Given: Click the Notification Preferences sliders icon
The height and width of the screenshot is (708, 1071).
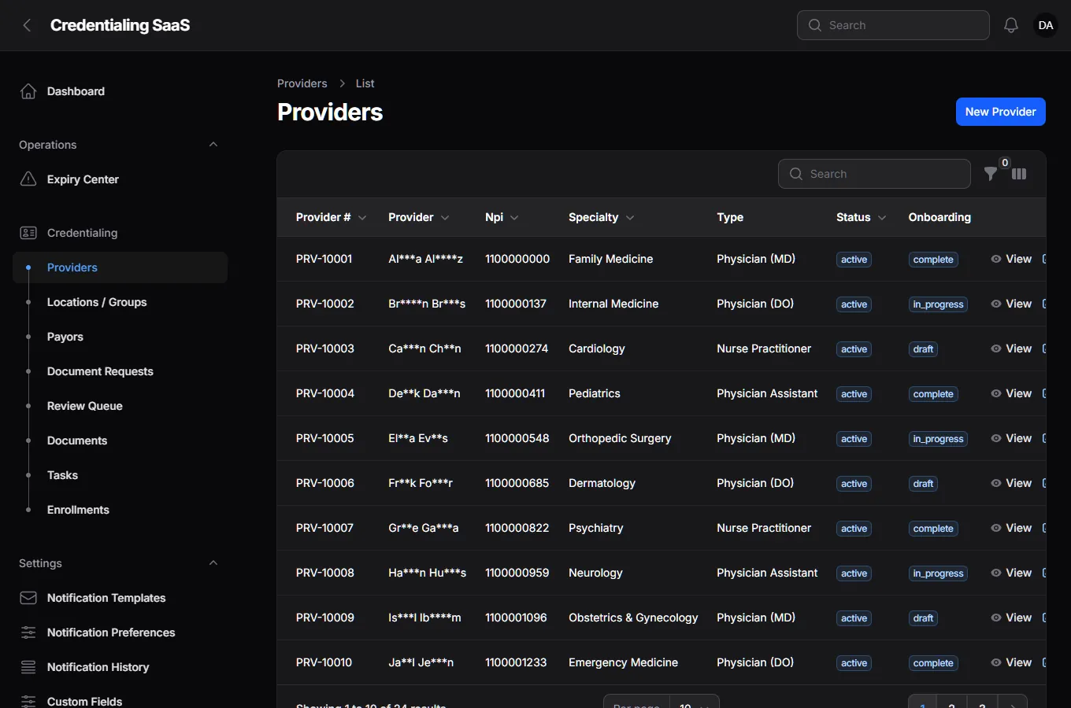Looking at the screenshot, I should 28,632.
